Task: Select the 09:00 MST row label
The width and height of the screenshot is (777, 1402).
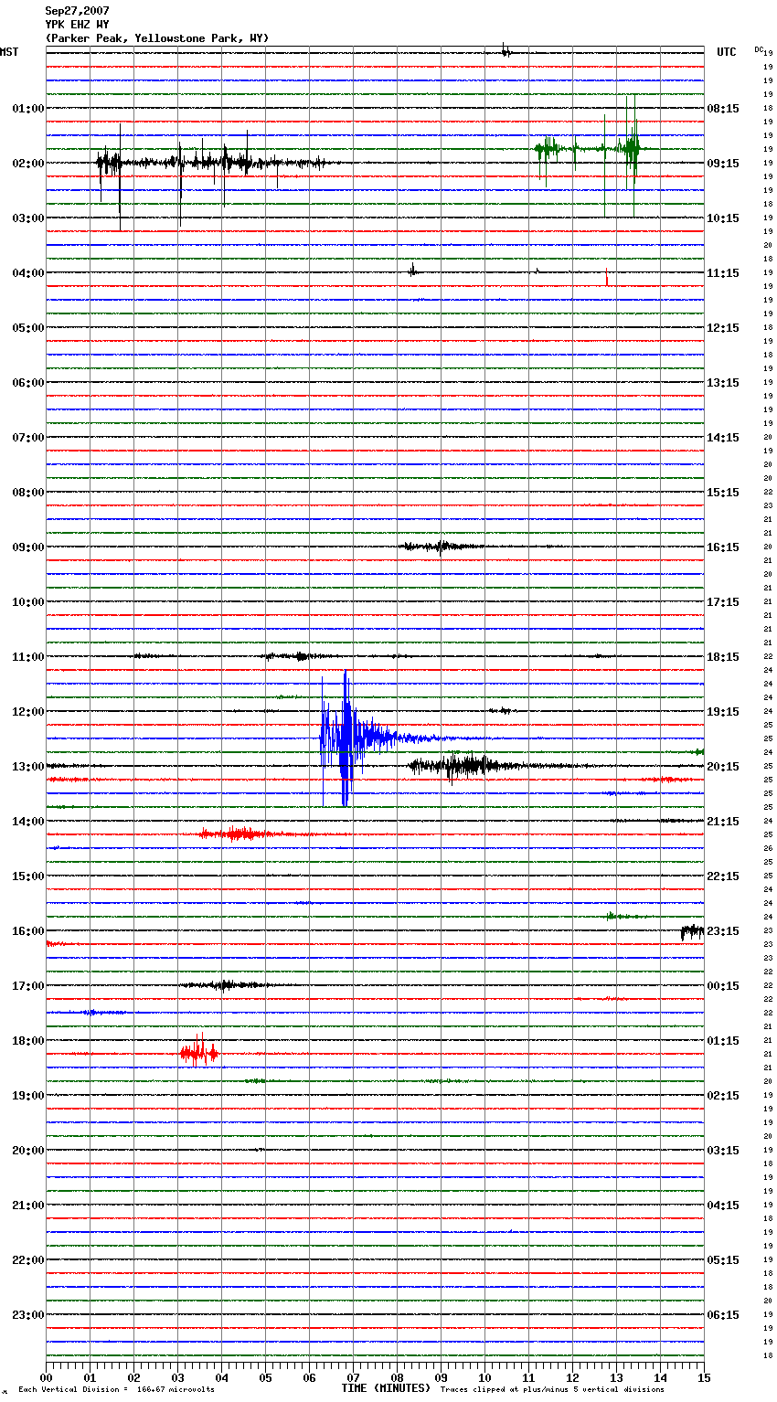Action: [x=27, y=547]
